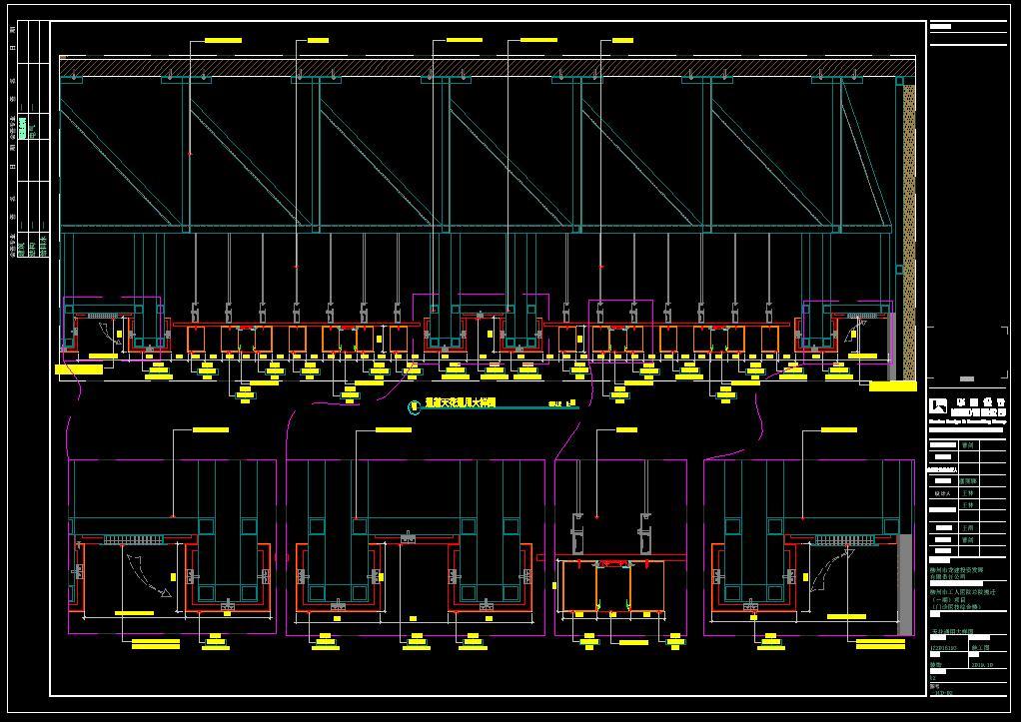This screenshot has height=722, width=1021.
Task: Select the green highlighted cell in the left revision strip
Action: point(23,127)
